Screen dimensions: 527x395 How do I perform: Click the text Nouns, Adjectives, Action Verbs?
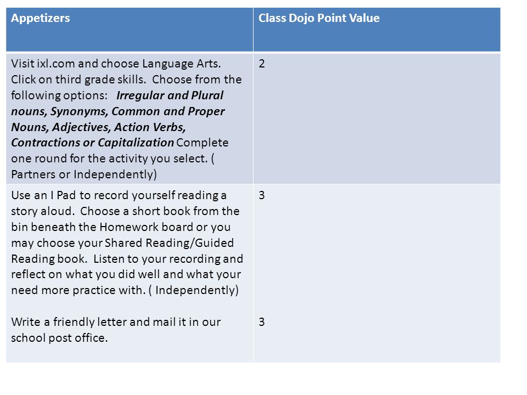tap(98, 127)
